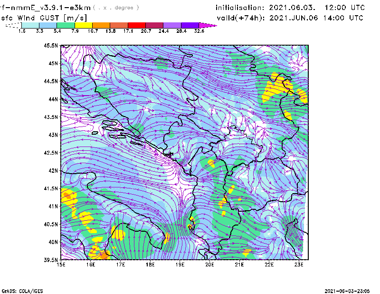The image size is (380, 294).
Task: Click the light blue 3.3–5.4 legend swatch
Action: [x=48, y=25]
